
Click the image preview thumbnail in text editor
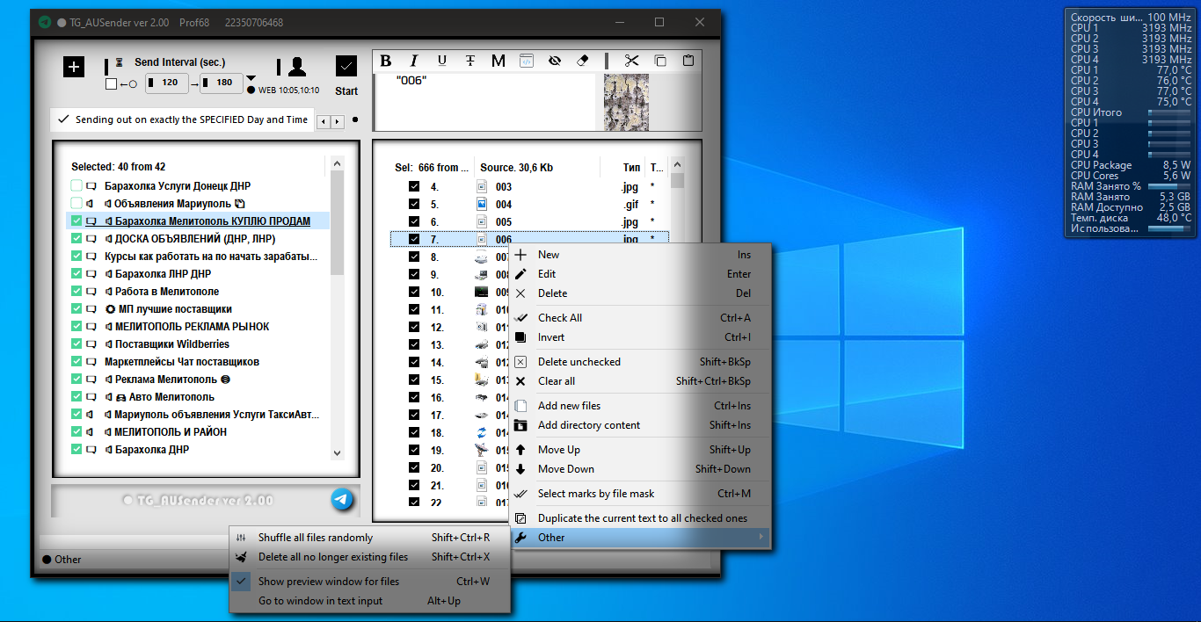[626, 102]
